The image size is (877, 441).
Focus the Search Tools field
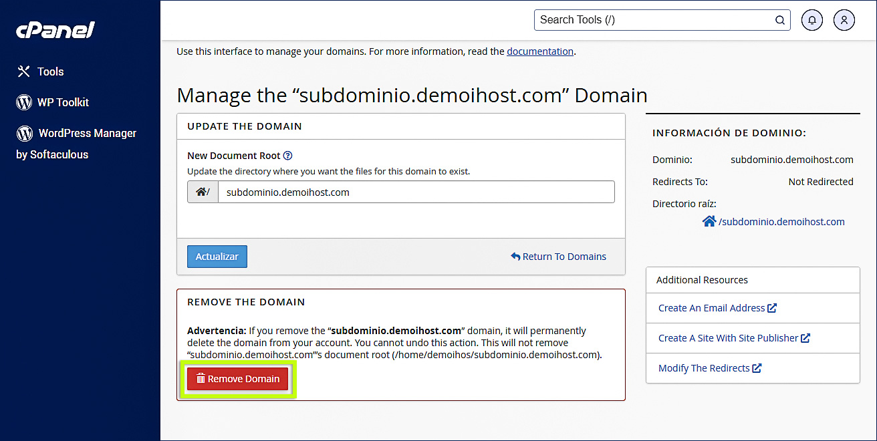click(x=662, y=20)
